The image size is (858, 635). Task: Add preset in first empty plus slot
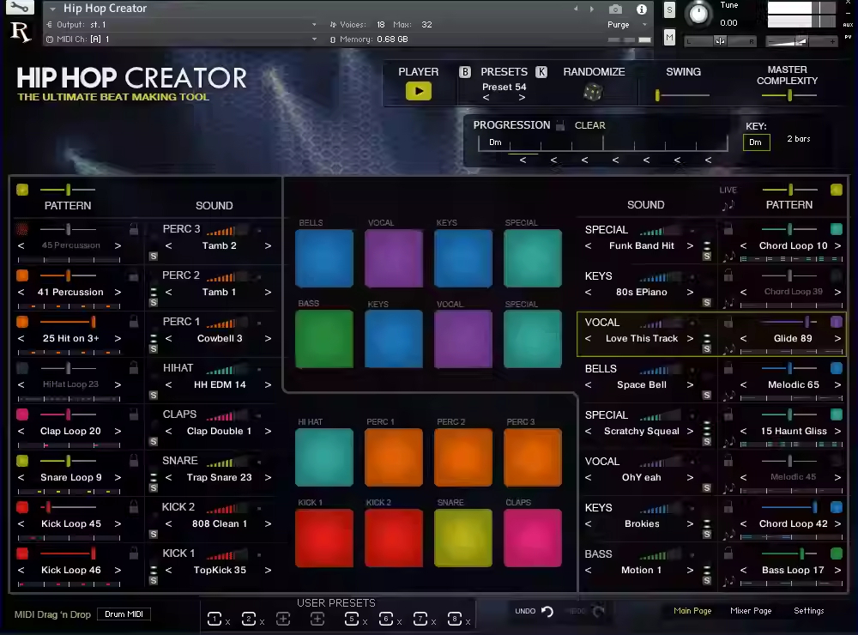pos(283,620)
